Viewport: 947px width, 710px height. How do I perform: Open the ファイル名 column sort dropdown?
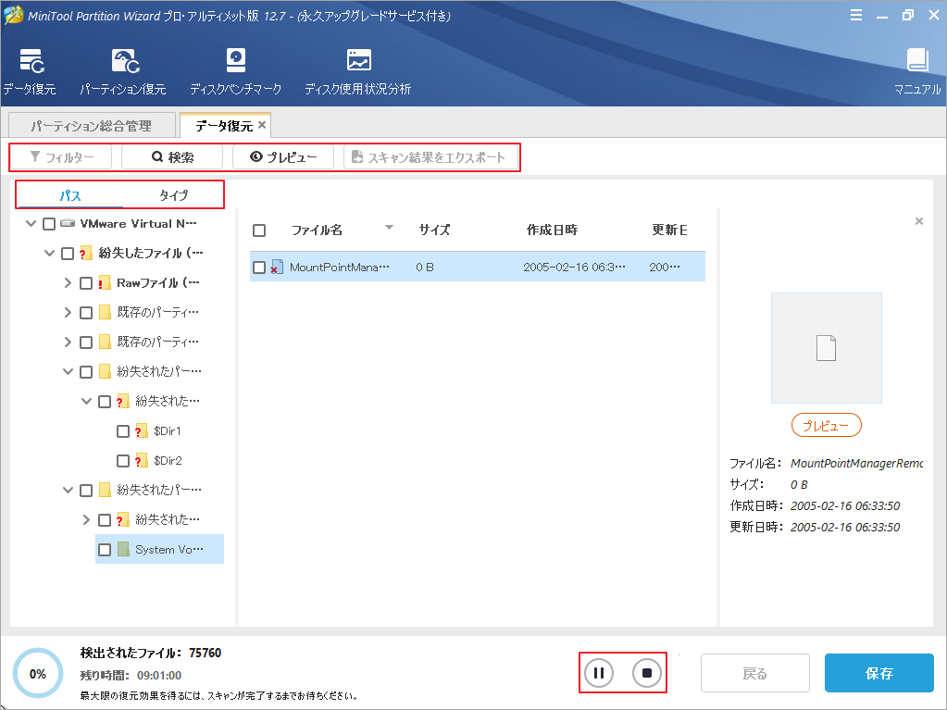pyautogui.click(x=388, y=227)
